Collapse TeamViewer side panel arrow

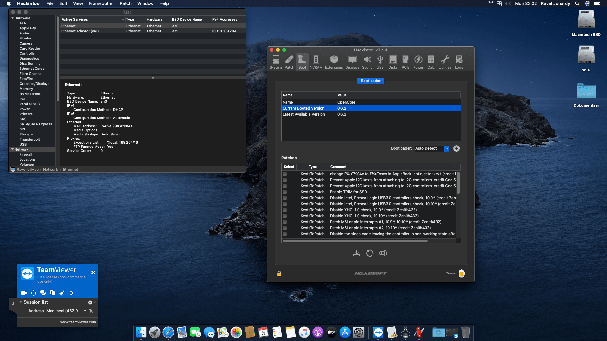coord(13,303)
